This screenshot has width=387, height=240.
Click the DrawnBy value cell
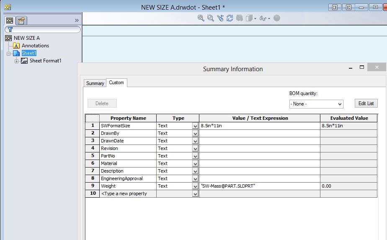click(260, 133)
